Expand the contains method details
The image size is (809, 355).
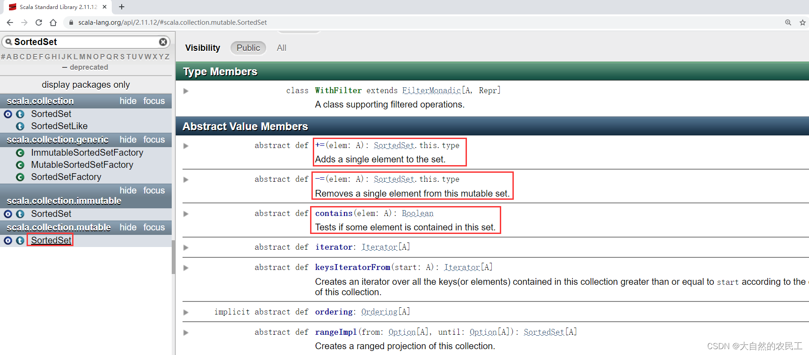point(186,214)
